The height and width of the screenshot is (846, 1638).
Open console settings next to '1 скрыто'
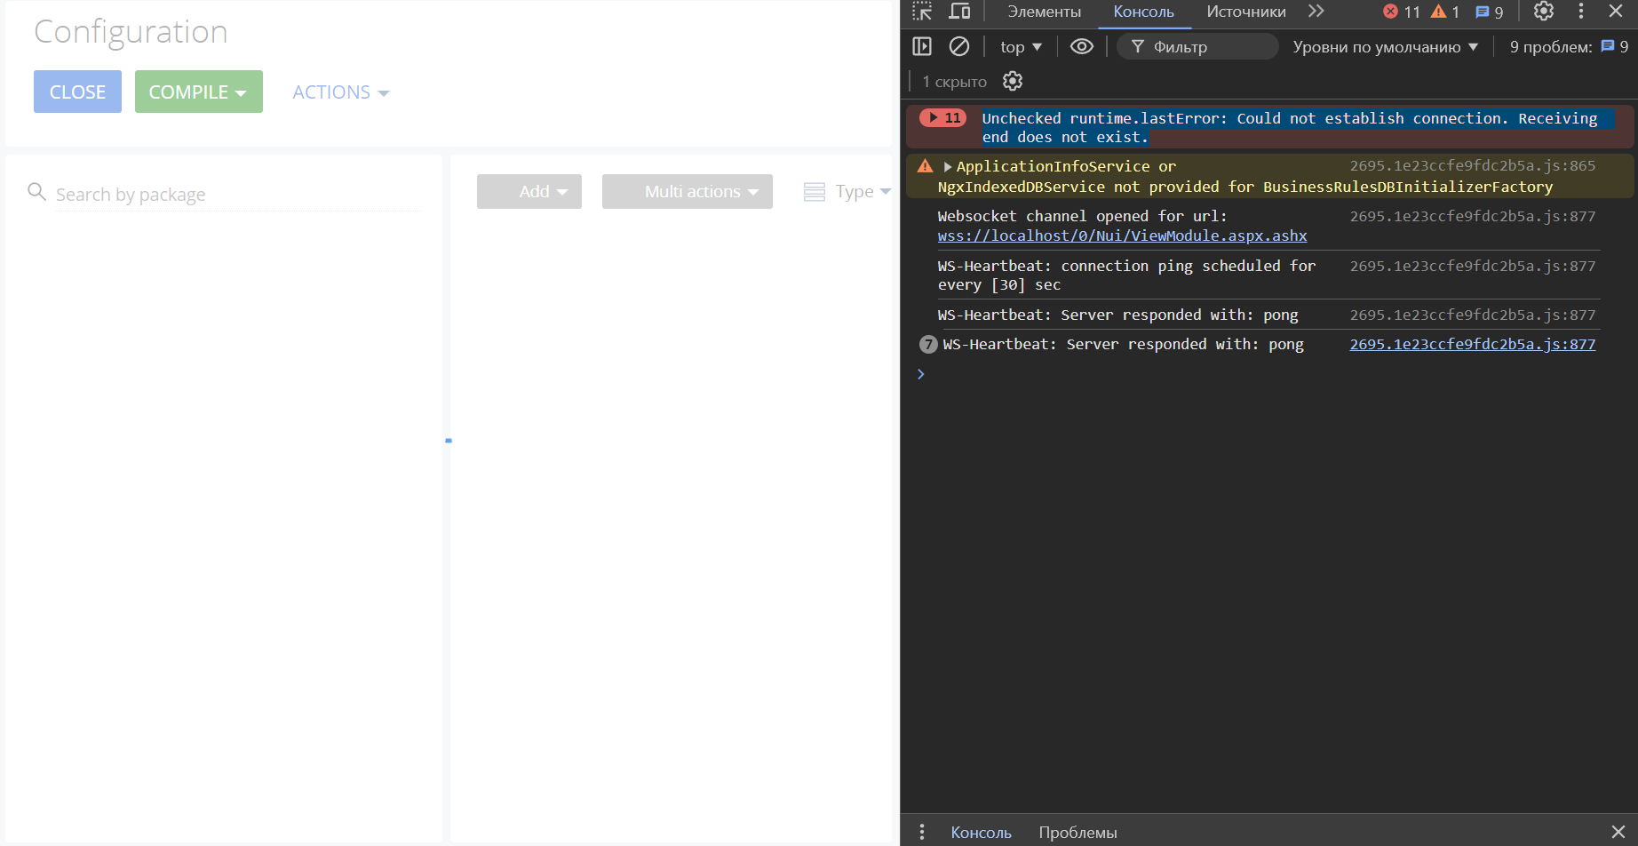pyautogui.click(x=1012, y=81)
